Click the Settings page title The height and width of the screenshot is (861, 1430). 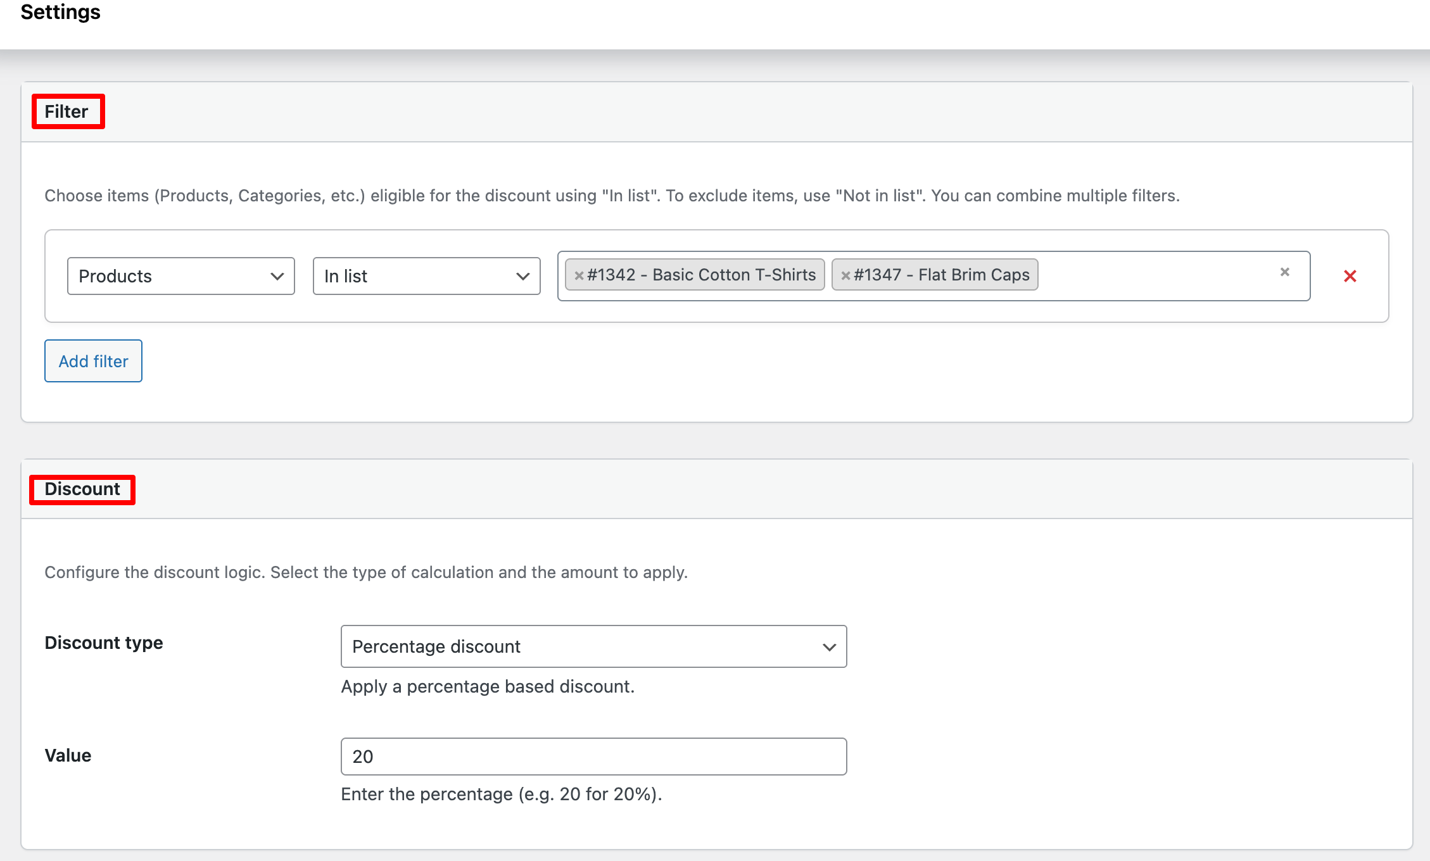tap(60, 12)
